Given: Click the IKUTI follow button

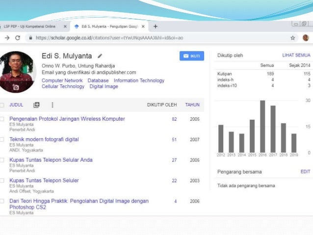Looking at the screenshot, I should (192, 56).
